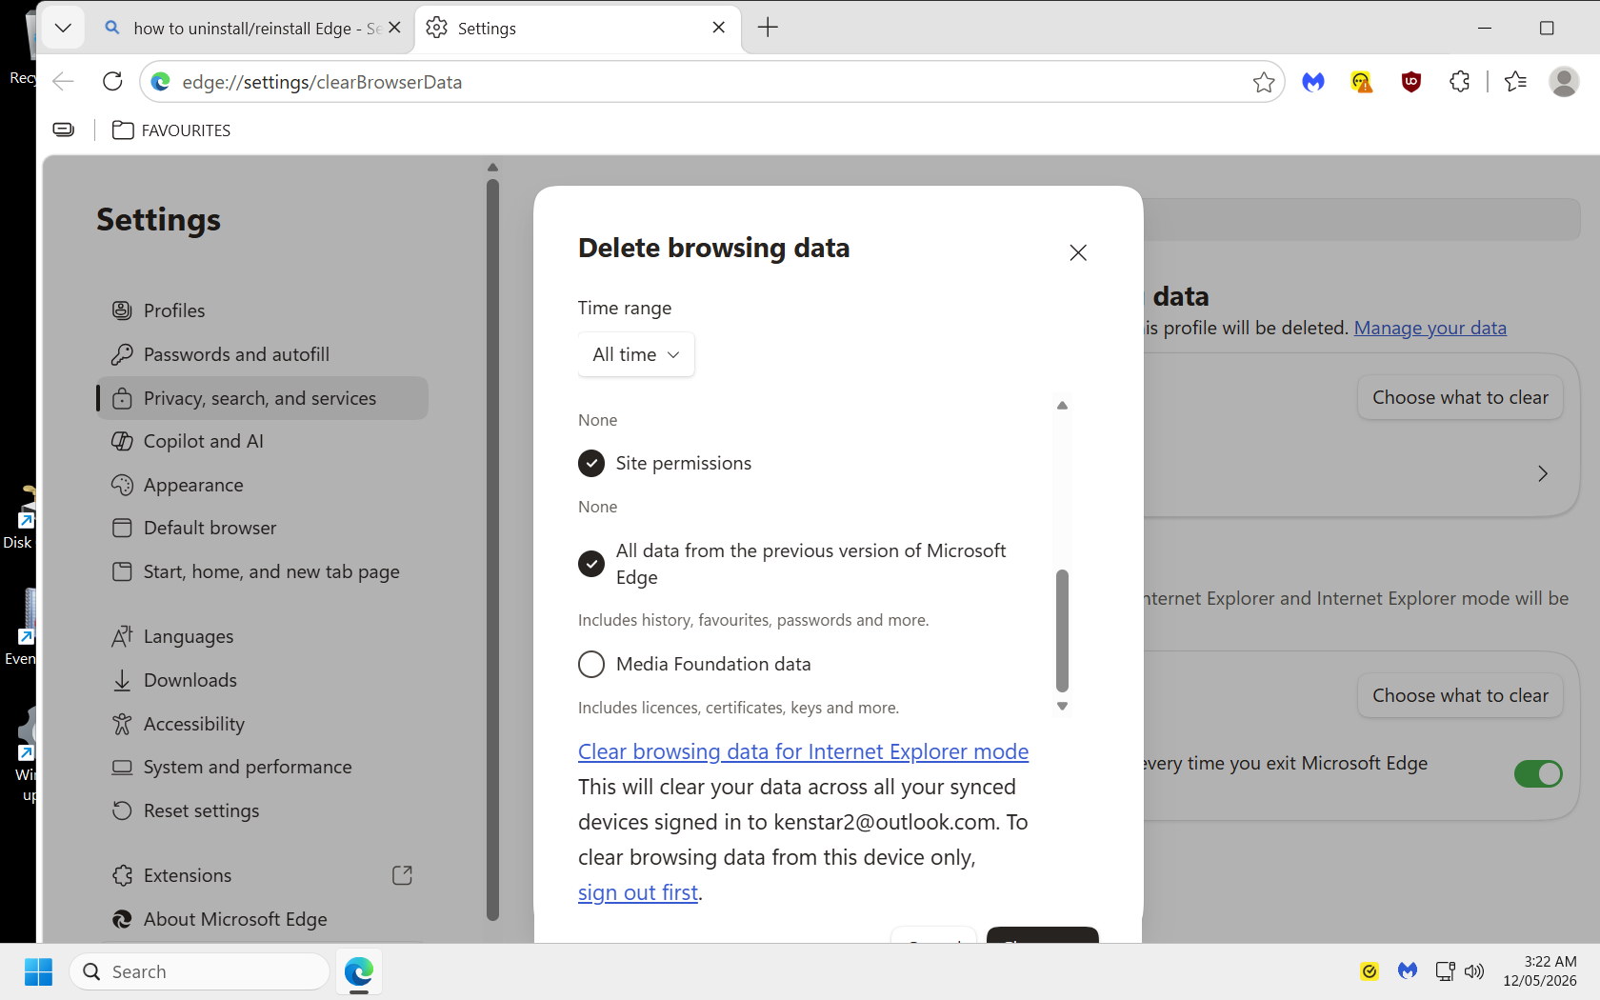The image size is (1600, 1000).
Task: Open the yellow security extension with warning badge
Action: (1362, 82)
